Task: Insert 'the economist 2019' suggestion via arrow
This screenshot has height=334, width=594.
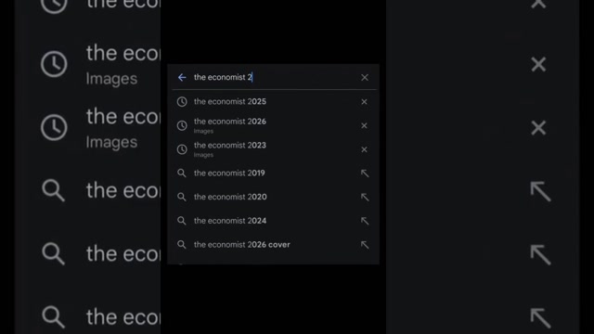Action: (365, 173)
